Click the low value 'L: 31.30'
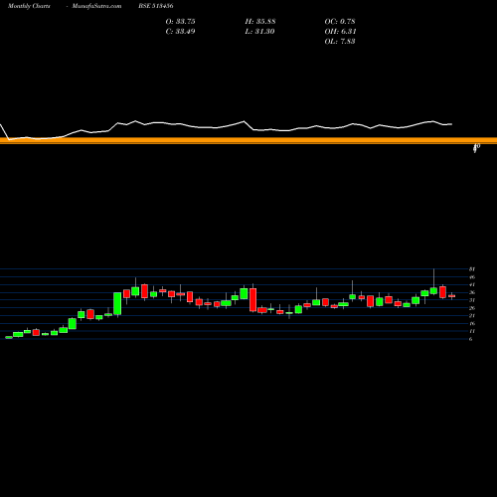The width and height of the screenshot is (497, 497). [x=259, y=31]
